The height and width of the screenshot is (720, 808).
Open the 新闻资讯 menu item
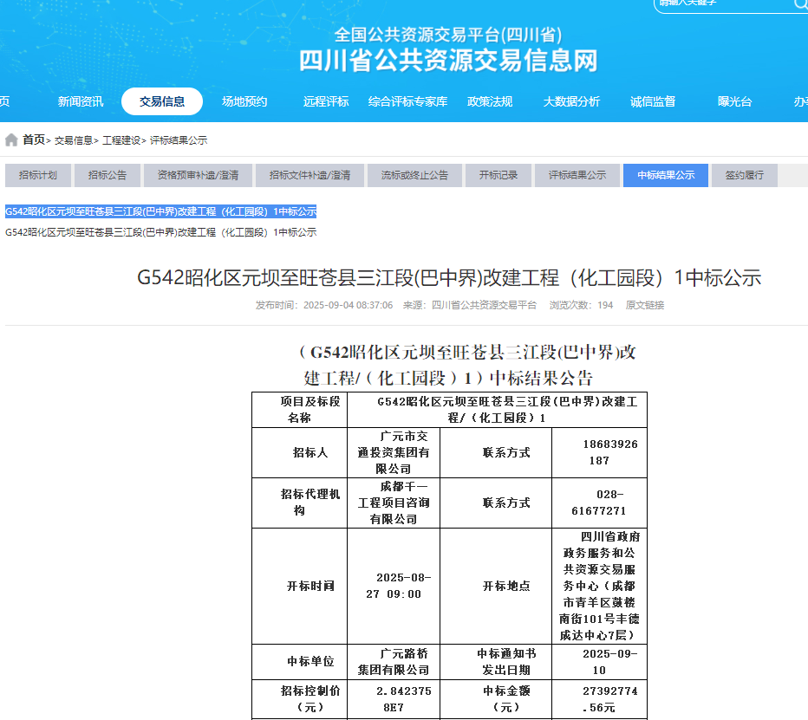(80, 101)
